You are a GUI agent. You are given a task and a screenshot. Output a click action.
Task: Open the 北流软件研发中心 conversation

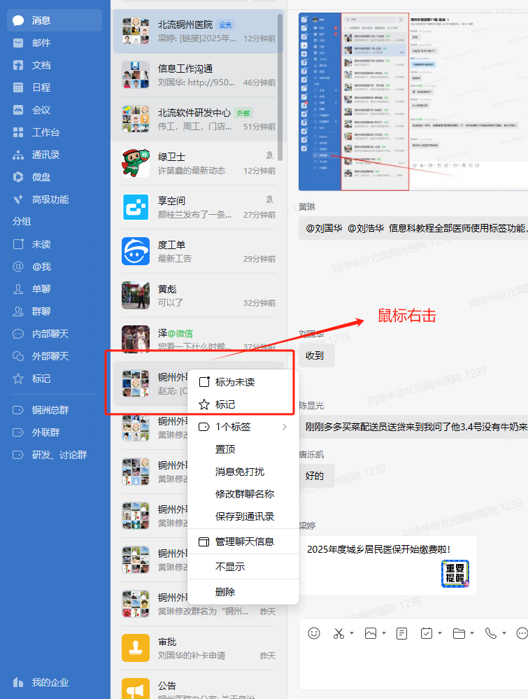click(199, 120)
